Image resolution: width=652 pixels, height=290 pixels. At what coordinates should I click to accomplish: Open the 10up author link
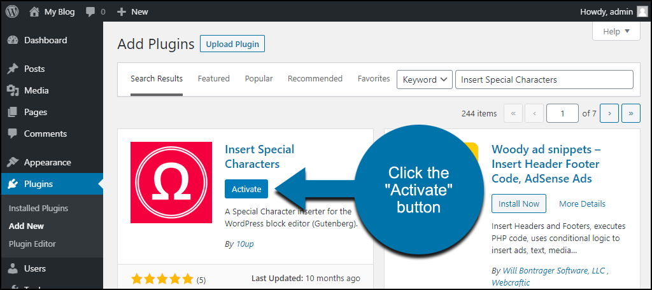[245, 244]
